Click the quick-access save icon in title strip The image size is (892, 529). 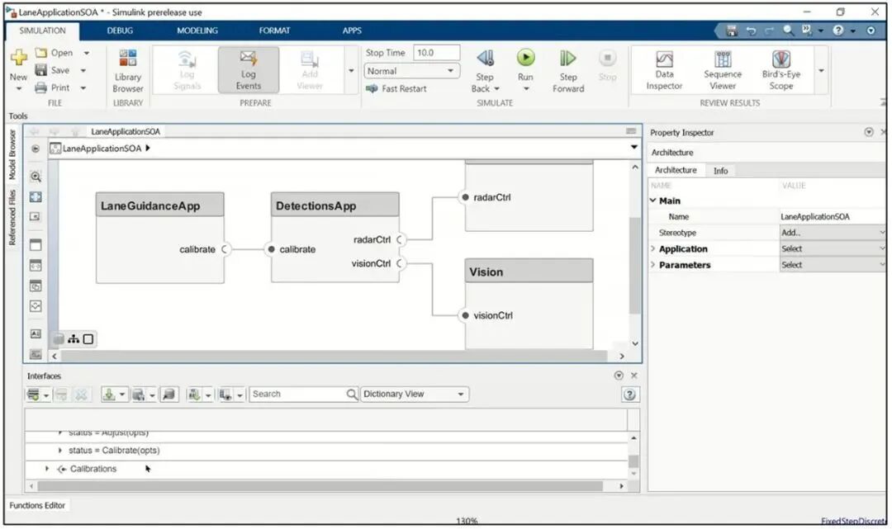coord(732,31)
